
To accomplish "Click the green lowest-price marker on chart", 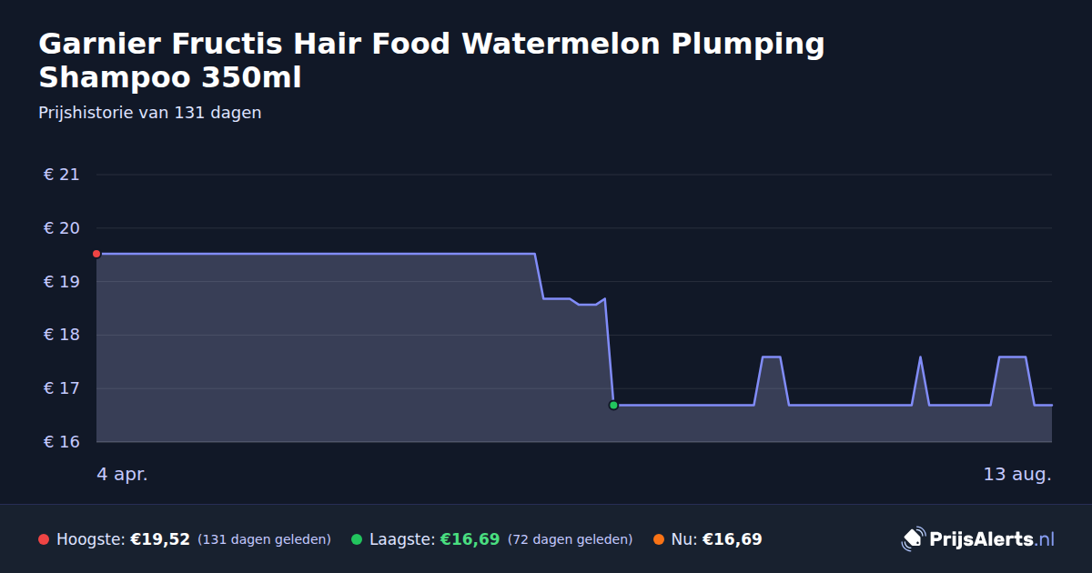I will point(613,406).
